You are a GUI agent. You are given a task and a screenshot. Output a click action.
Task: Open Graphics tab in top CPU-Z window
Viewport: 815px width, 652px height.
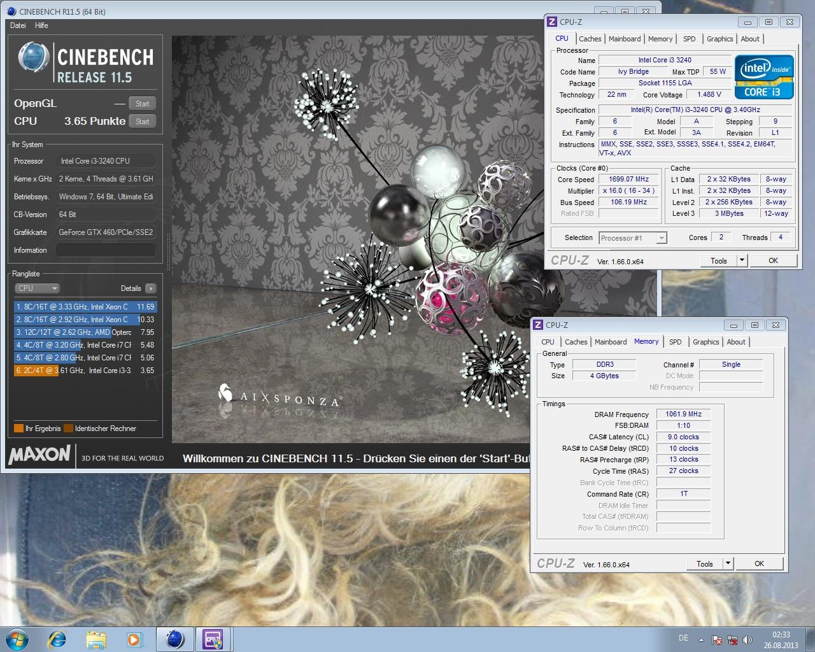720,39
